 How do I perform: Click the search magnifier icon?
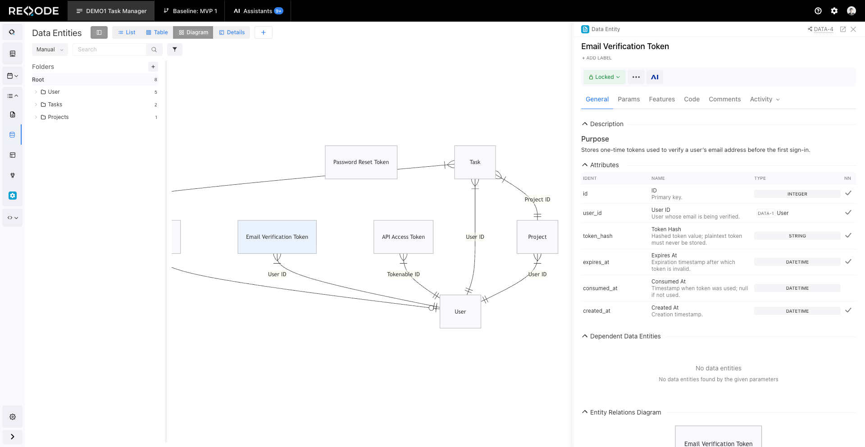[x=154, y=50]
